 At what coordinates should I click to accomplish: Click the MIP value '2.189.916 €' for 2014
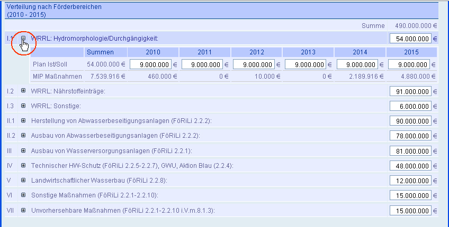click(366, 77)
